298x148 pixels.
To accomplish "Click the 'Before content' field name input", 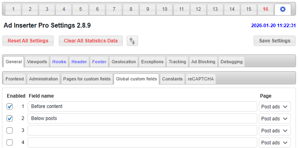I will pos(142,106).
